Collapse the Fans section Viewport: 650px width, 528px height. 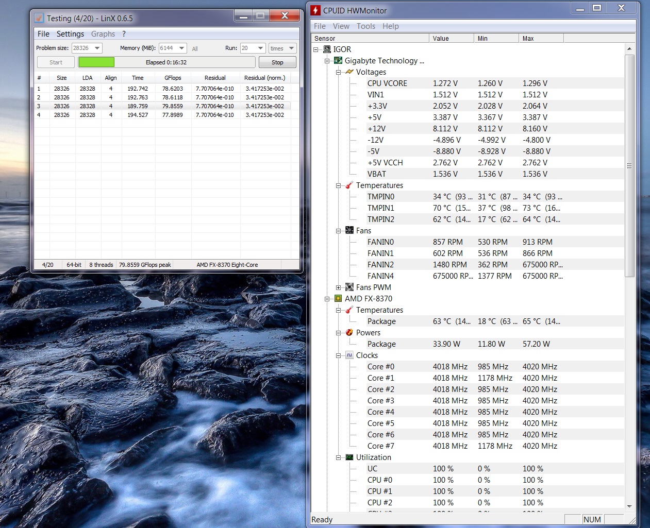point(339,231)
